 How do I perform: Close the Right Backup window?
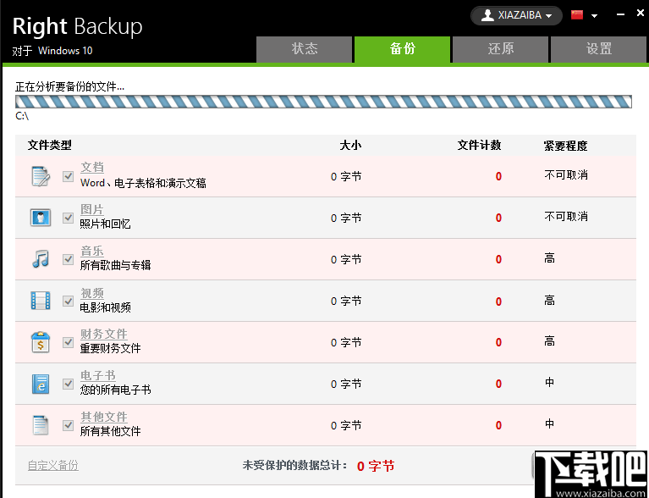(641, 14)
